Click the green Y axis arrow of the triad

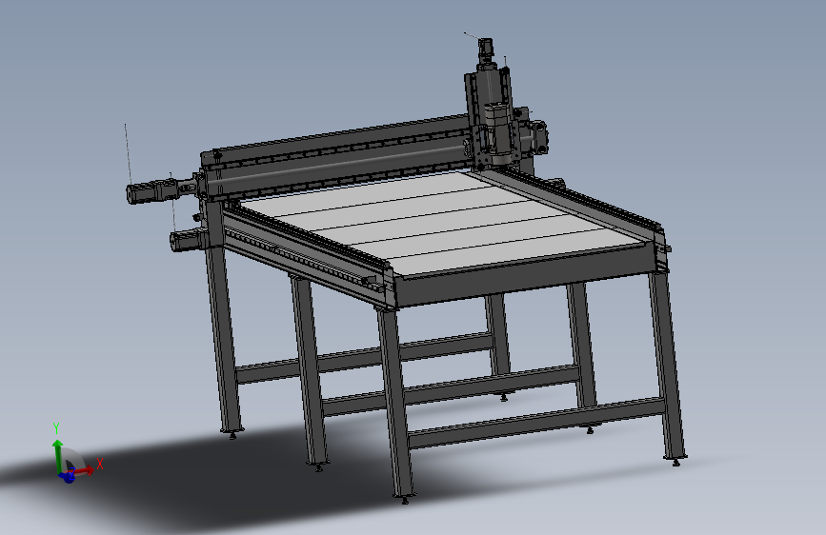pyautogui.click(x=57, y=456)
